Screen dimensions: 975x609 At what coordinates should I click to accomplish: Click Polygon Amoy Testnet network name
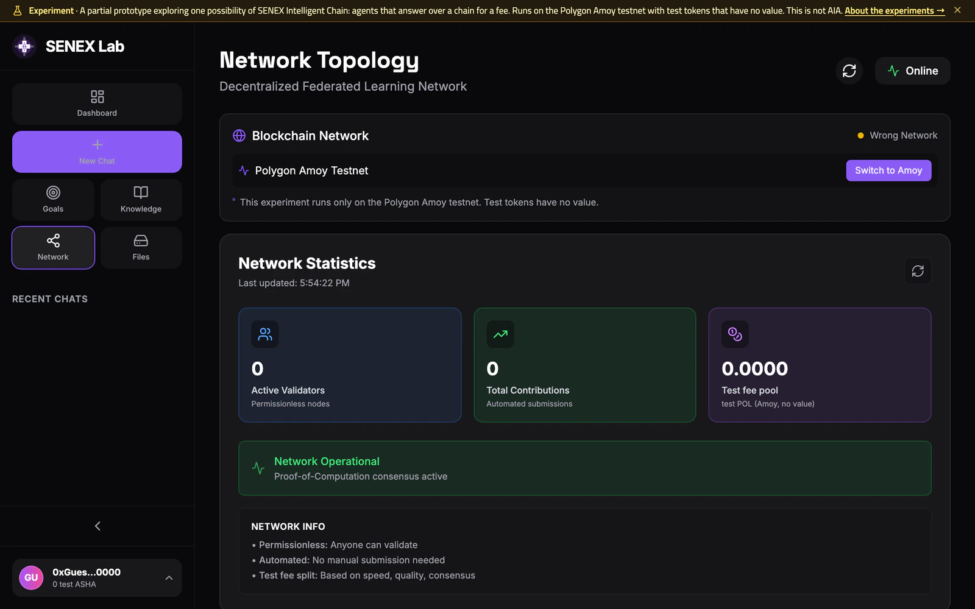click(311, 171)
